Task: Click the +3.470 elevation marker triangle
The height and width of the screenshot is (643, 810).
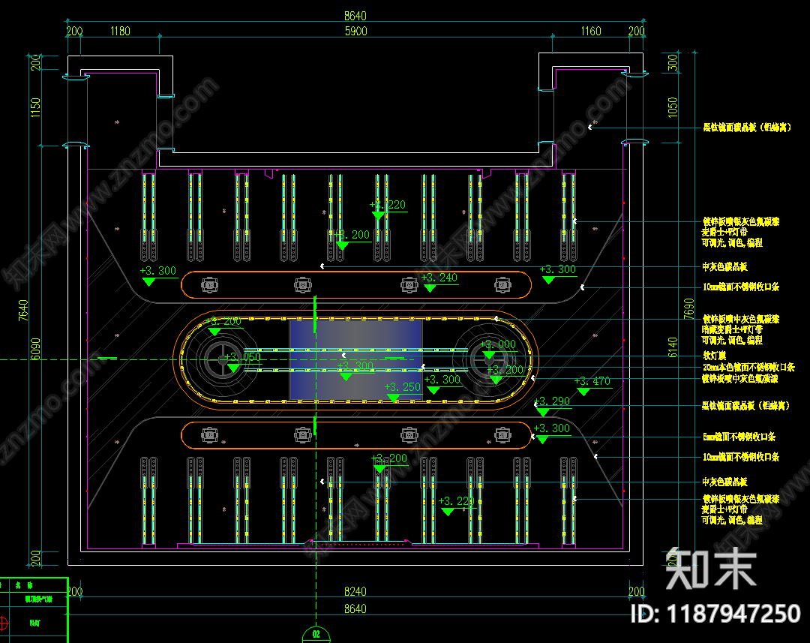Action: click(583, 392)
